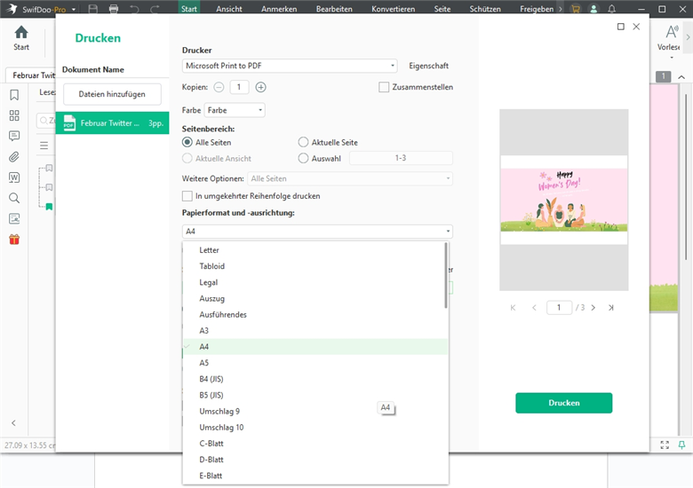The height and width of the screenshot is (488, 693).
Task: Click the notification bell icon
Action: [x=611, y=9]
